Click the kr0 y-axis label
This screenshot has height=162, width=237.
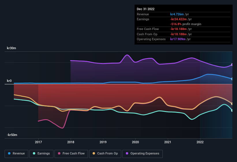click(x=9, y=81)
